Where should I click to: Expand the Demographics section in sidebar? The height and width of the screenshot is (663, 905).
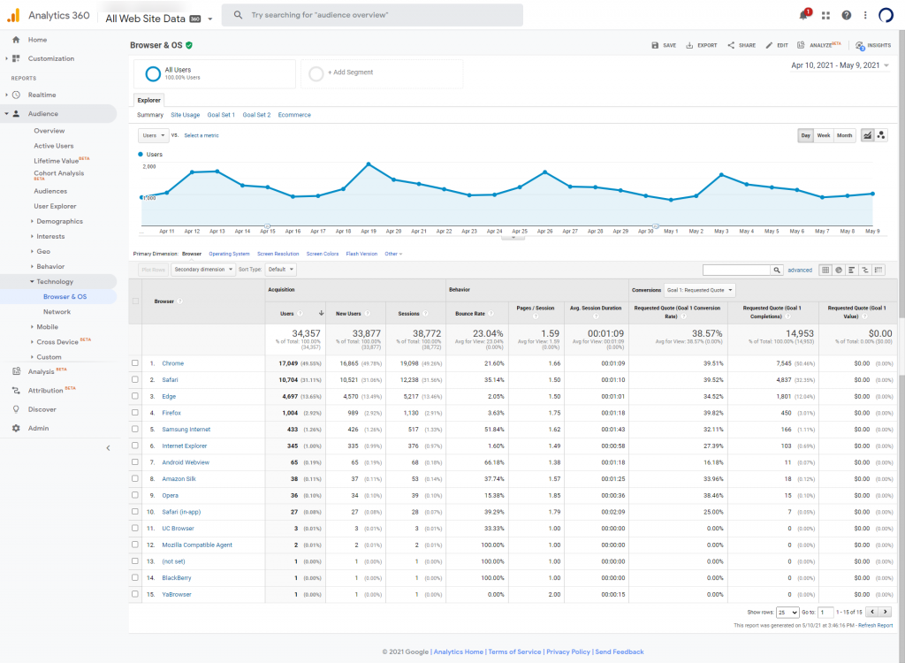[x=32, y=221]
